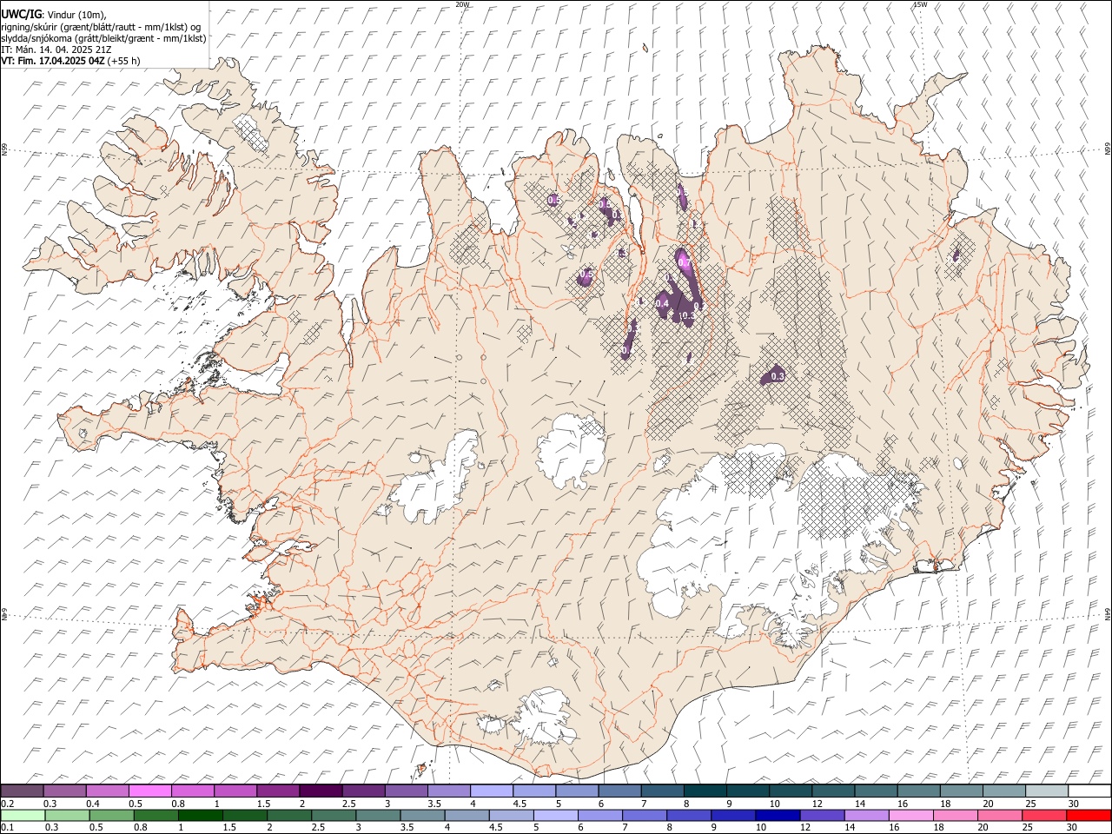Screen dimensions: 1112x834
Task: Select dusky purple snow swatch starting at 0.2
Action: pos(22,791)
